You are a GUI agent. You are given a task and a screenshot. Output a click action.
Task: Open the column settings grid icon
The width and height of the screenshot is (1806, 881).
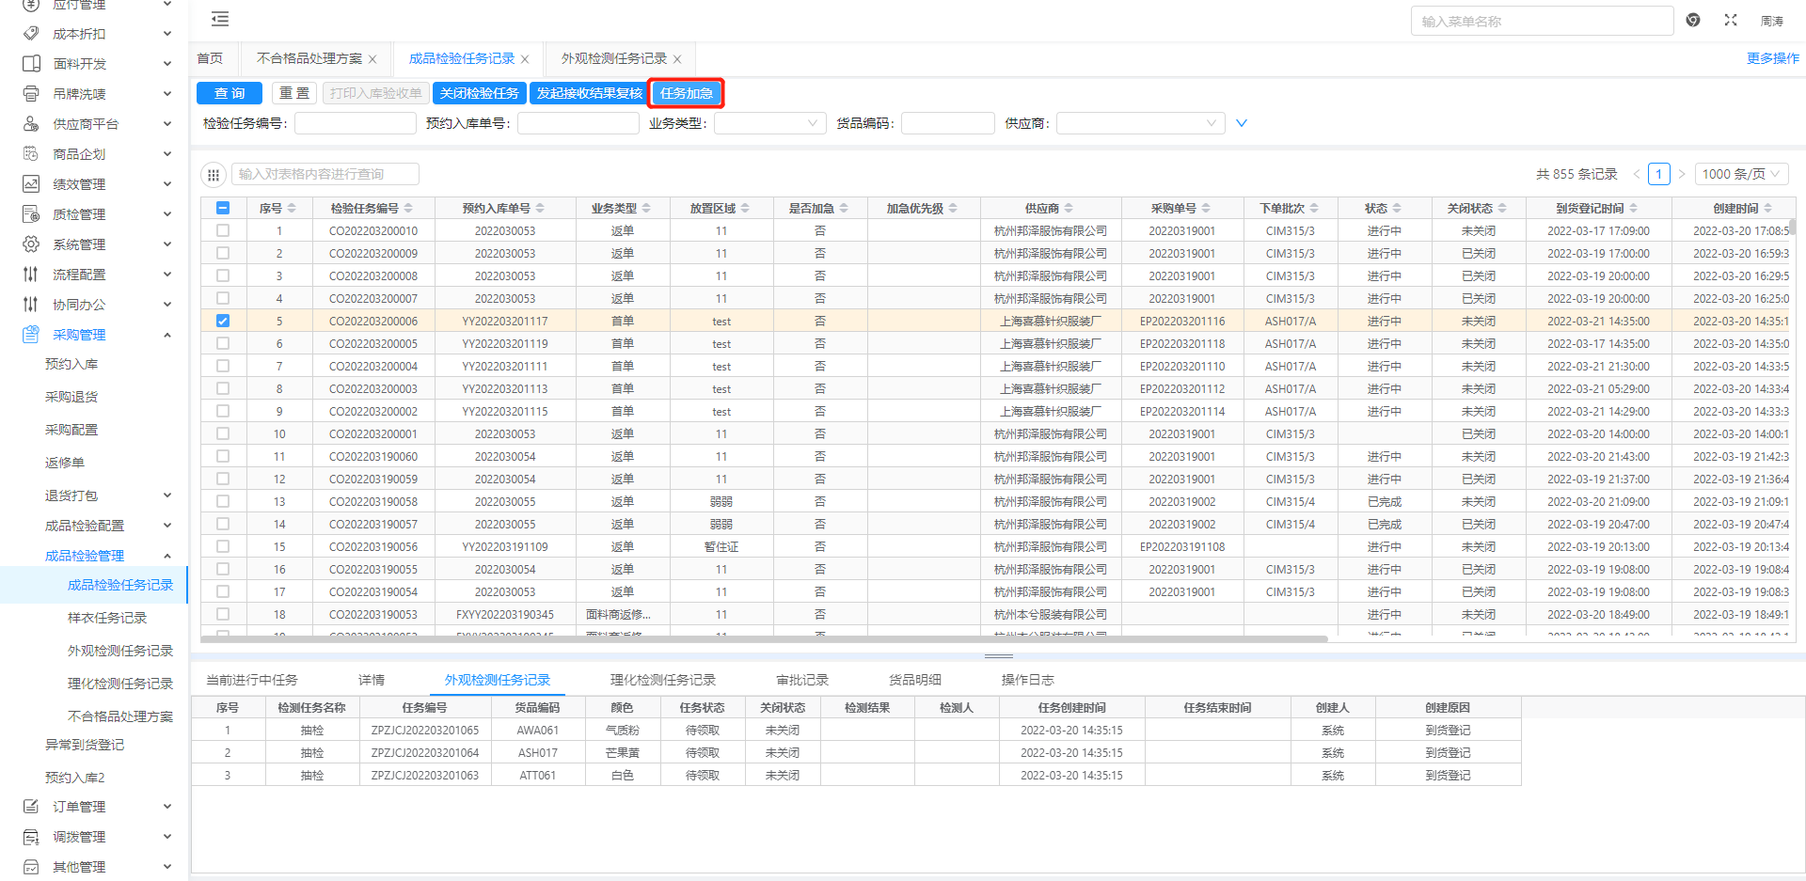tap(214, 174)
